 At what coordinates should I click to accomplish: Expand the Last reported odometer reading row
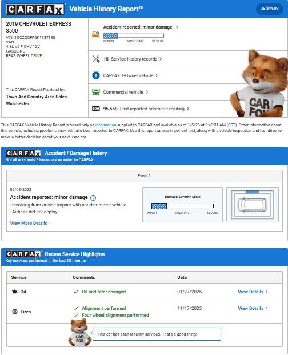(x=146, y=109)
